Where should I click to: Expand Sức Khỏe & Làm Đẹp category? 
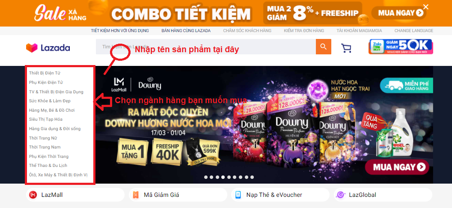[50, 101]
